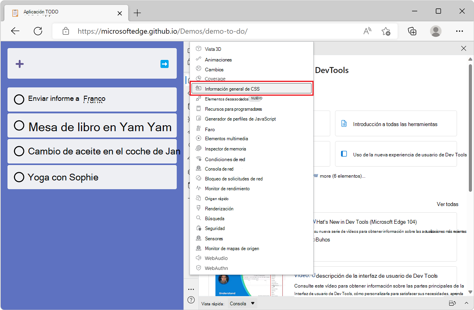Mark 'Yoga con Sophie' as complete
474x310 pixels.
[19, 177]
